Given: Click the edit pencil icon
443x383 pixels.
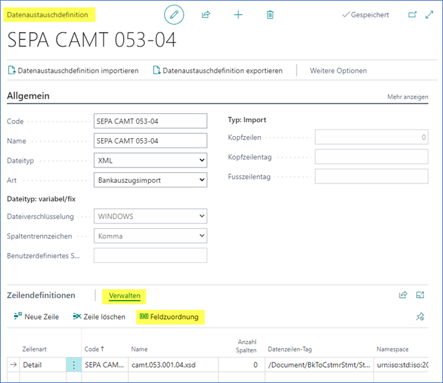Looking at the screenshot, I should point(174,15).
